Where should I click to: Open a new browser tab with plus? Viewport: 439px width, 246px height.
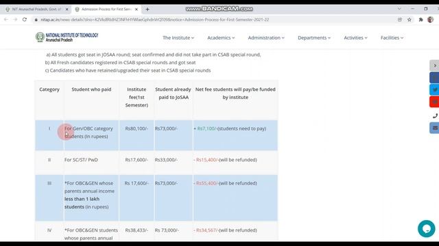(147, 9)
